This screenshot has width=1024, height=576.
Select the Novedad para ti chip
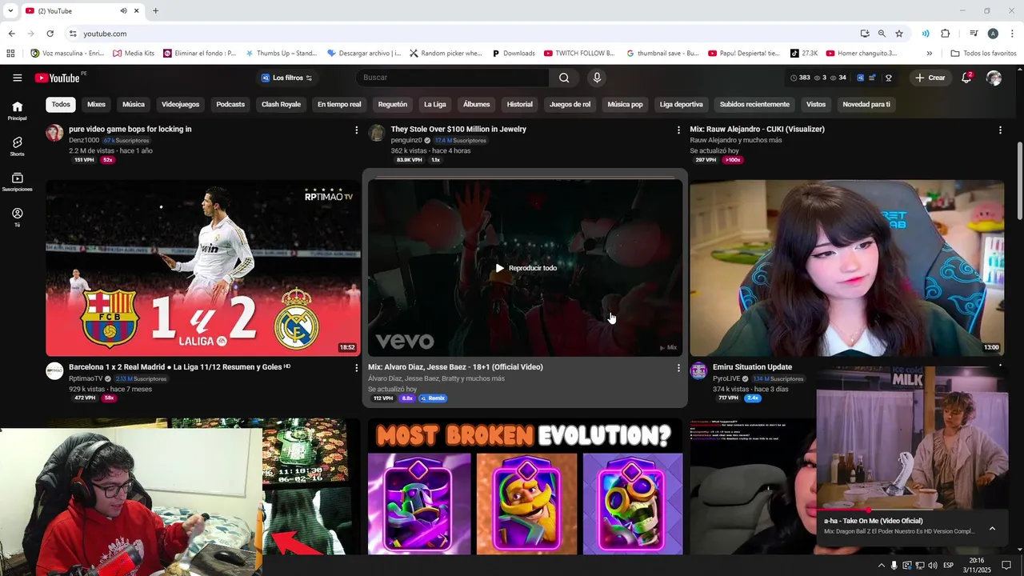(866, 104)
